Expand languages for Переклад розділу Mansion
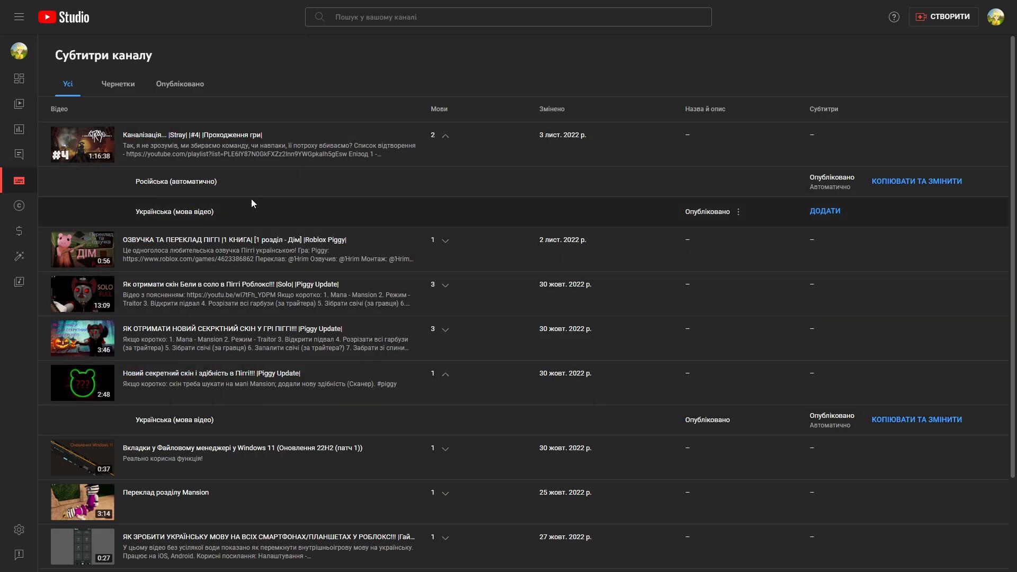 [445, 493]
